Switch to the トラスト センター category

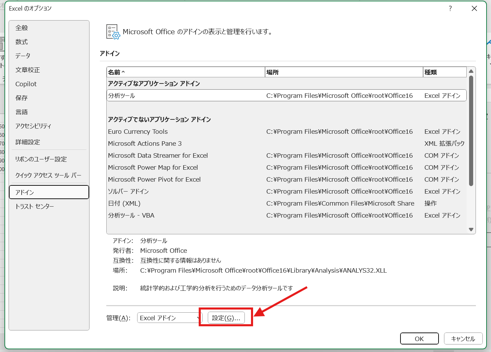(x=34, y=206)
